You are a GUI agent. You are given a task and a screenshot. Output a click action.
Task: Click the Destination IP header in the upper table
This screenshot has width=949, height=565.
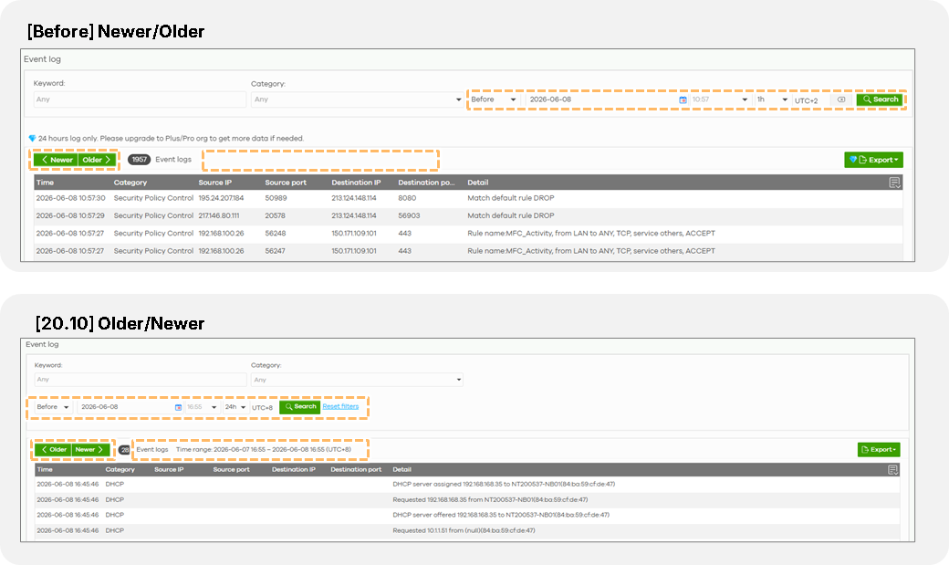point(356,183)
